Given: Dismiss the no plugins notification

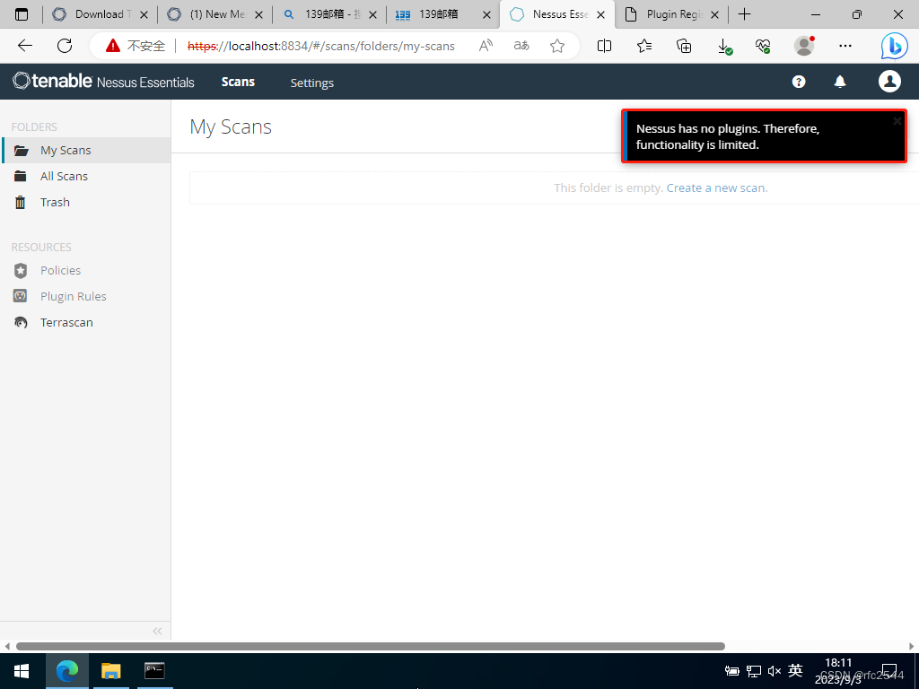Looking at the screenshot, I should point(897,121).
